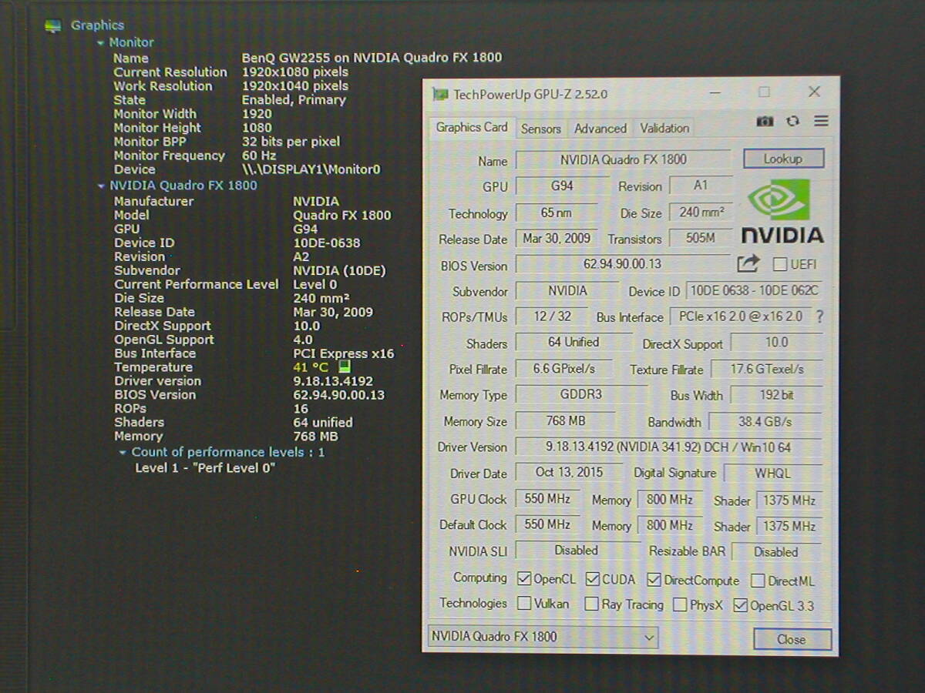Click the Shaders 64 Unified field

coord(573,342)
